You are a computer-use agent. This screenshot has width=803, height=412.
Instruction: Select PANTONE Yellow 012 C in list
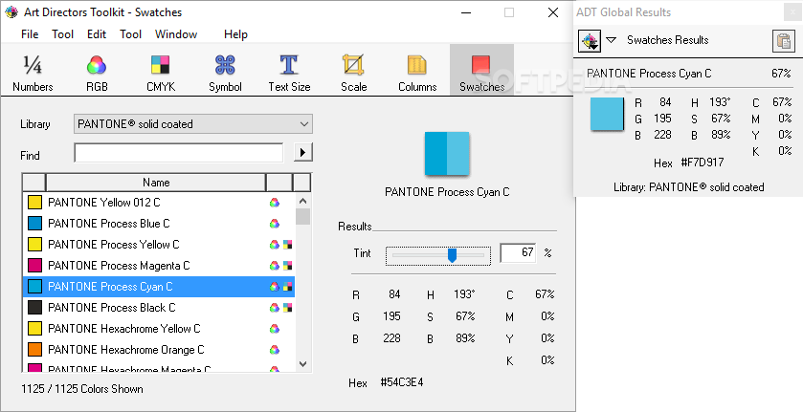click(159, 202)
